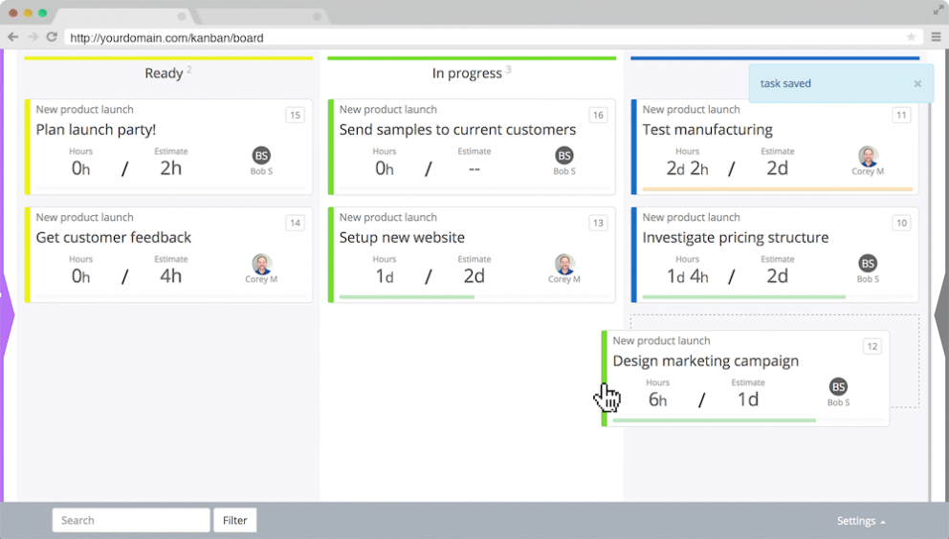Screen dimensions: 949x539
Task: Click the browser forward arrow
Action: click(x=33, y=37)
